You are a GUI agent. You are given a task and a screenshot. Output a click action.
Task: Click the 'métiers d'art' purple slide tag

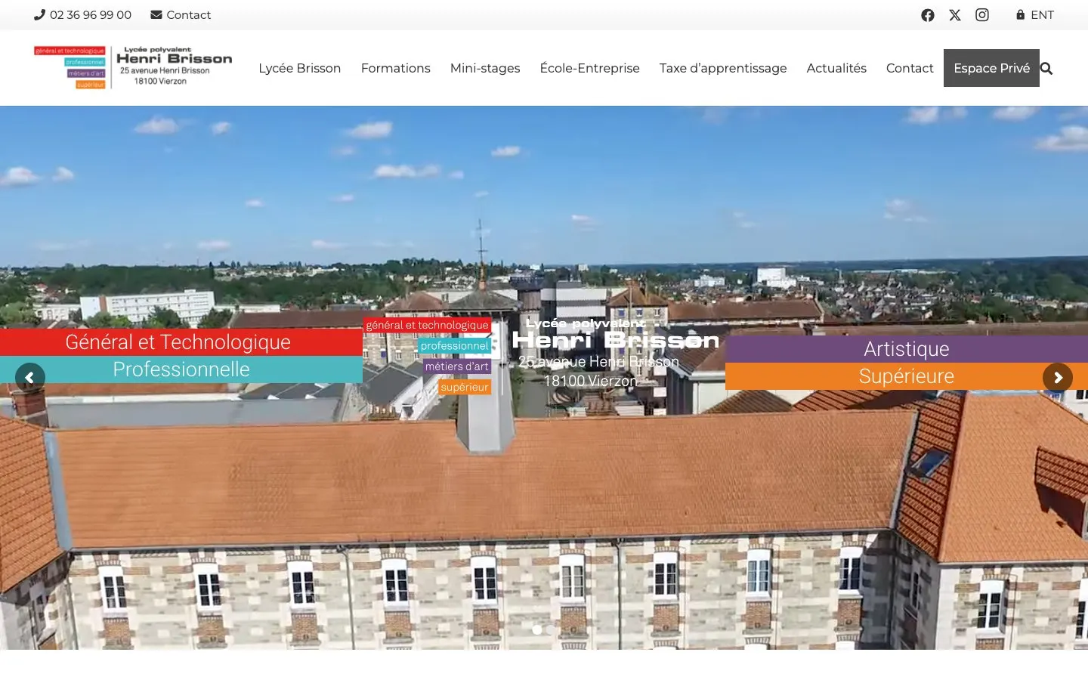click(x=456, y=366)
